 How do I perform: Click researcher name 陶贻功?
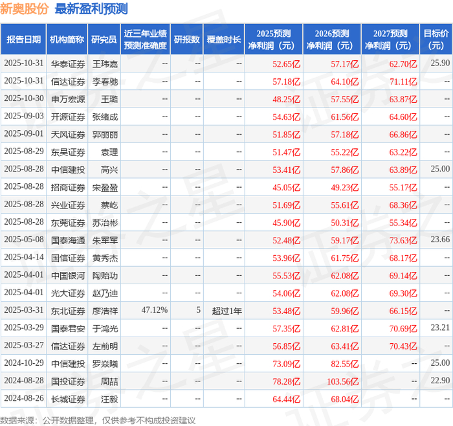click(x=105, y=276)
